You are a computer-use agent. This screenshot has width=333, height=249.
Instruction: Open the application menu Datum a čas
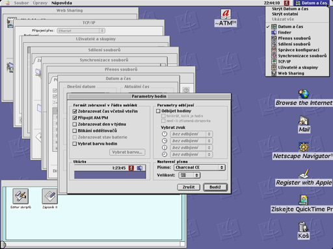coord(312,3)
